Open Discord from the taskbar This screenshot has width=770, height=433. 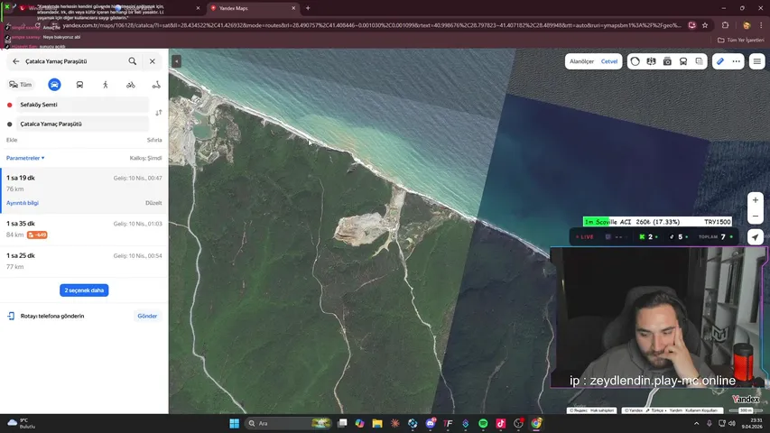(x=431, y=423)
